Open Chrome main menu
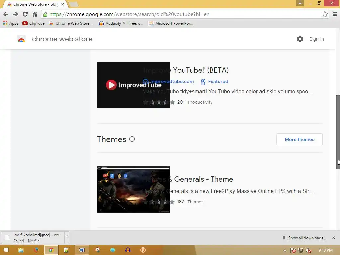Image resolution: width=340 pixels, height=255 pixels. pyautogui.click(x=335, y=14)
